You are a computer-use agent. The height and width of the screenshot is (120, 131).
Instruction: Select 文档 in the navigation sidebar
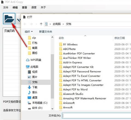tap(36, 82)
